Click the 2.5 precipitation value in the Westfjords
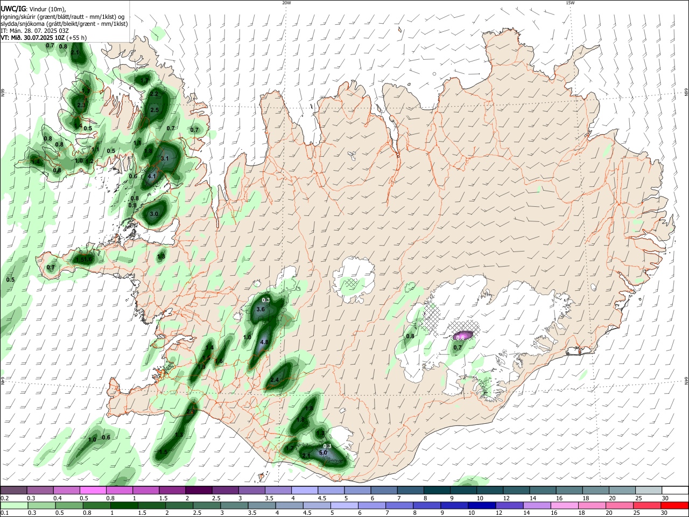The width and height of the screenshot is (689, 517). click(x=155, y=110)
